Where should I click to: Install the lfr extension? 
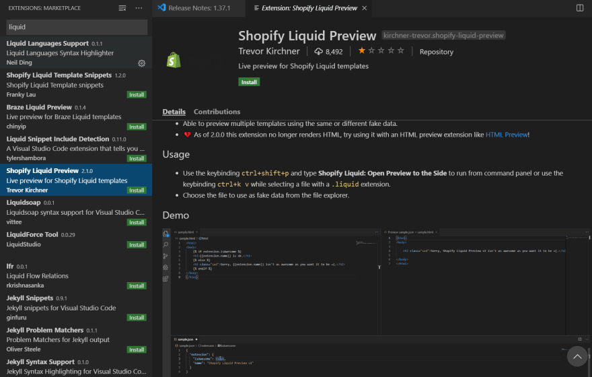click(x=137, y=286)
